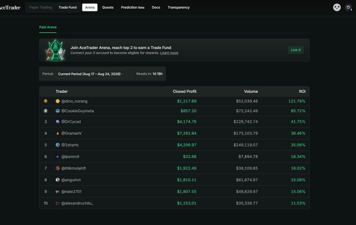Click the Resets in 1d 18h text
This screenshot has width=356, height=225.
point(149,74)
